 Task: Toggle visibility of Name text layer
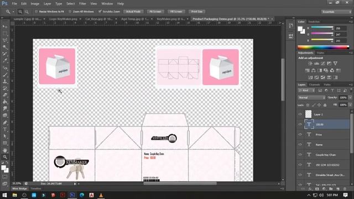[x=300, y=144]
